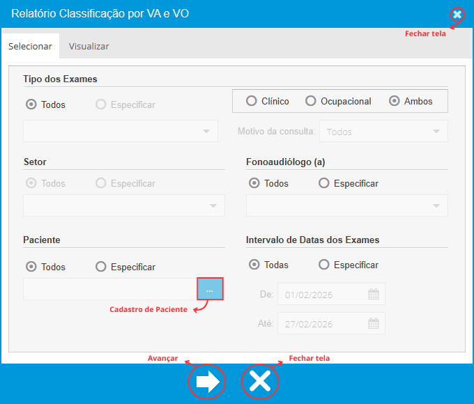Select the Clínico radio option

252,101
